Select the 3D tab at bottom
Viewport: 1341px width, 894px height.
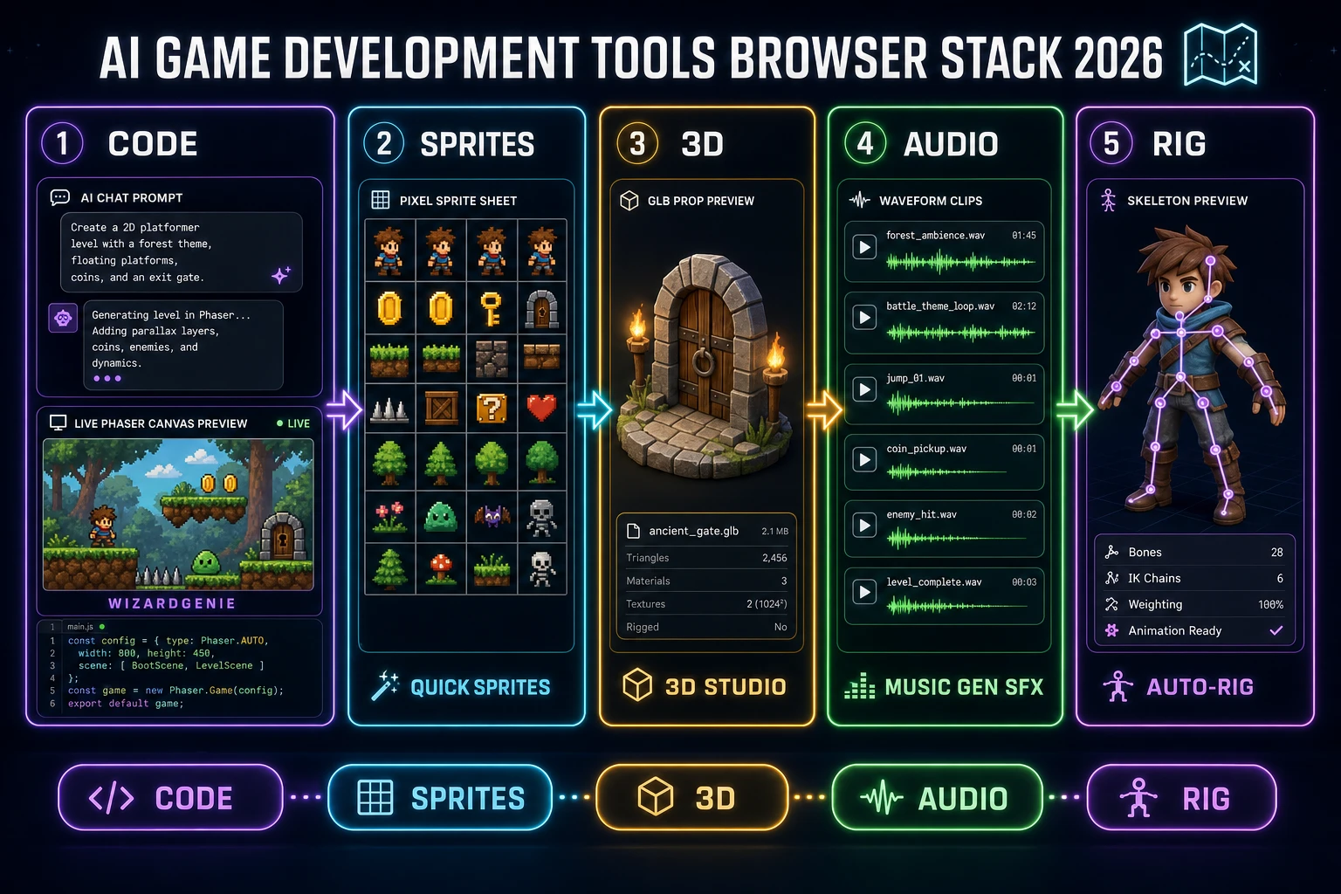(x=692, y=797)
